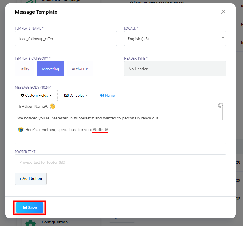Image resolution: width=243 pixels, height=226 pixels.
Task: Deselect the Marketing template category
Action: coord(50,69)
